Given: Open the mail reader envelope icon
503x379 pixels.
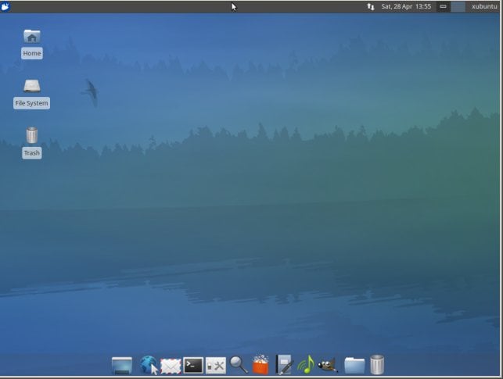Looking at the screenshot, I should tap(171, 366).
